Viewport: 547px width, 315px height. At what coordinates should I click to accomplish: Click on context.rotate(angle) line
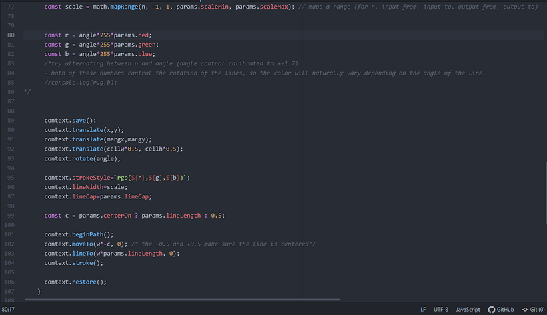(x=82, y=158)
